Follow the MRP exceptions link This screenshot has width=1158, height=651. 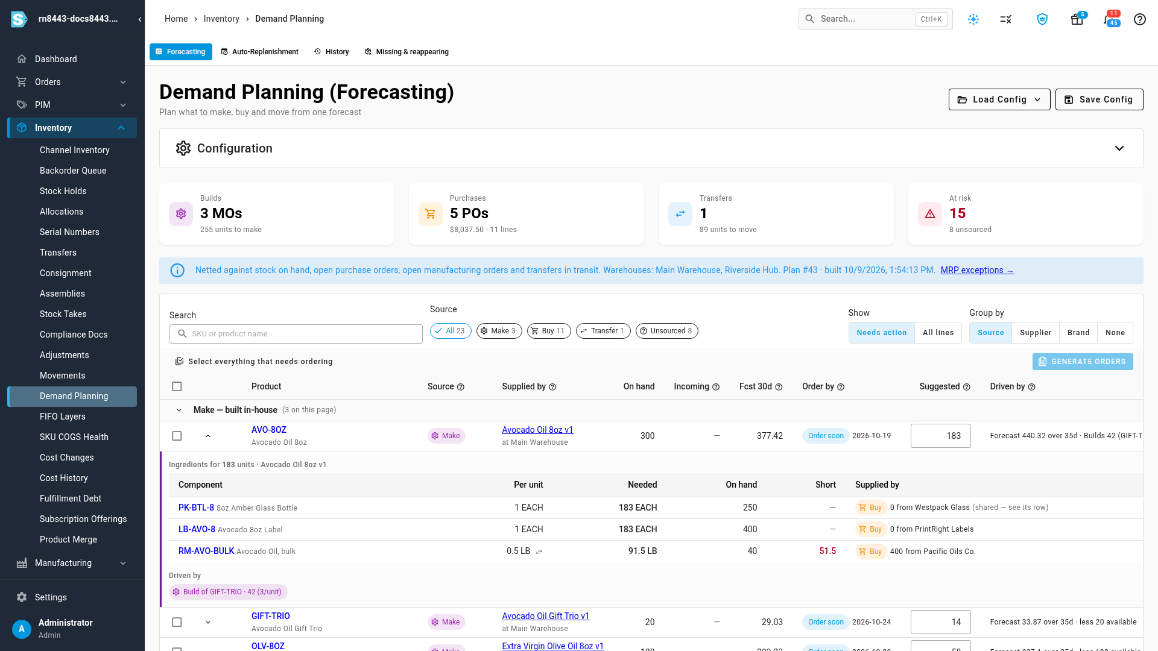[x=977, y=271]
